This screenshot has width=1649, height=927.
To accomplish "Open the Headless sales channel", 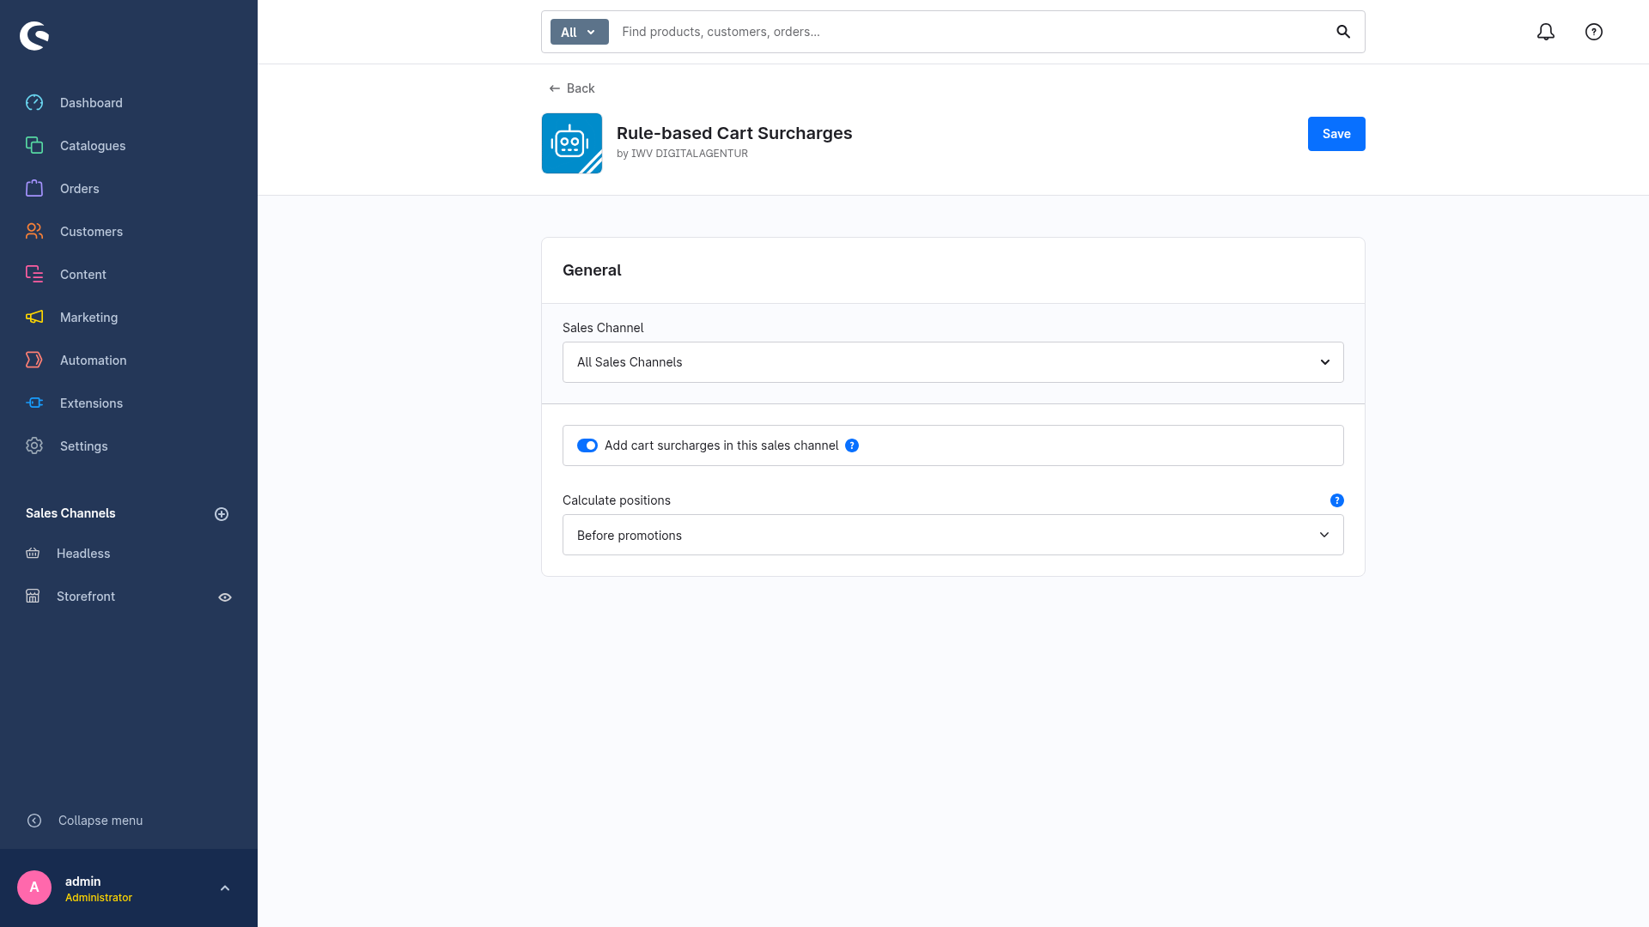I will coord(83,554).
